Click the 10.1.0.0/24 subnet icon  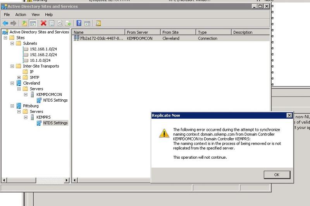tap(26, 61)
